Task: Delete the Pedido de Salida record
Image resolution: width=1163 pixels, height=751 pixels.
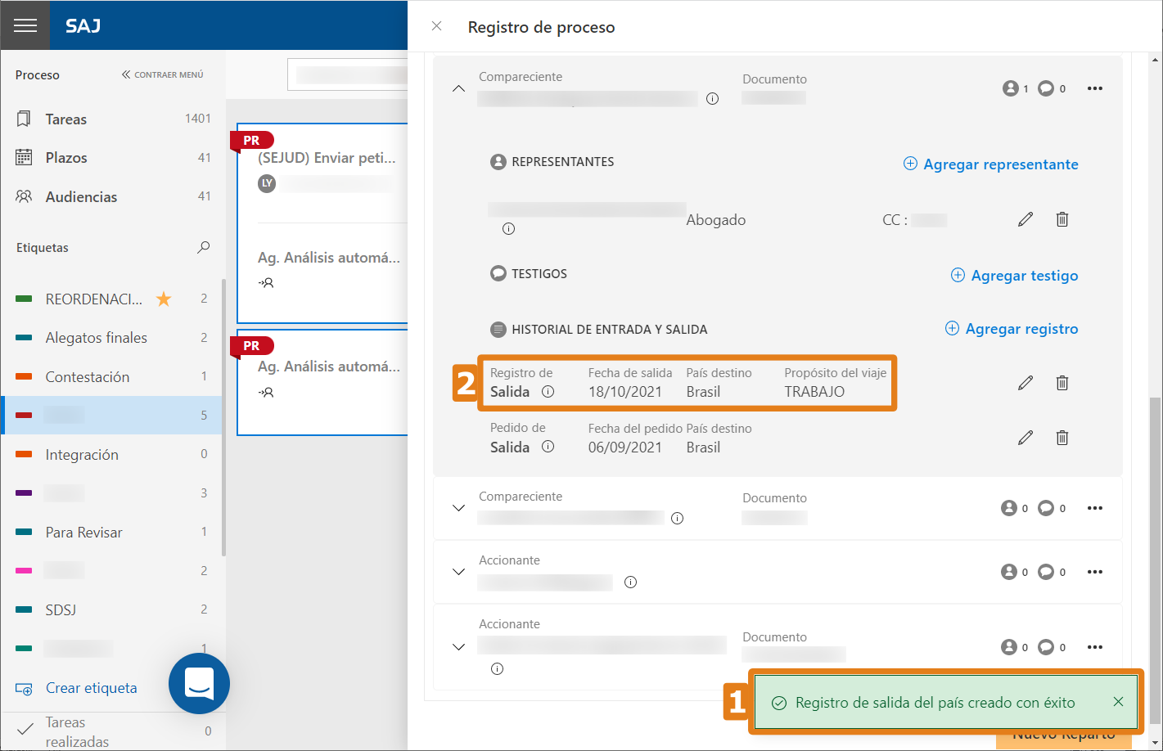Action: point(1062,438)
